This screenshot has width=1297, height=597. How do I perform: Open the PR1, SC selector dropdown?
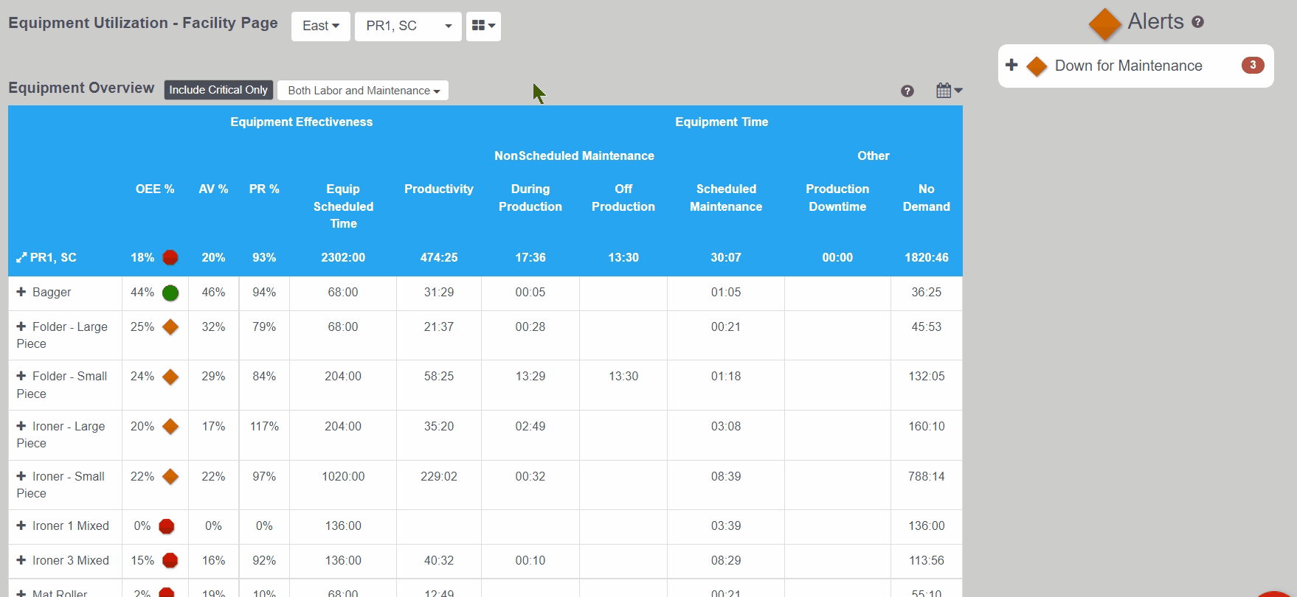[408, 26]
